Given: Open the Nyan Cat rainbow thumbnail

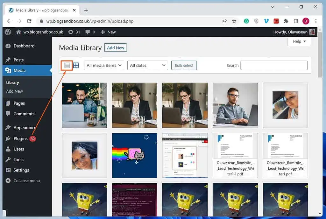Looking at the screenshot, I should tap(135, 155).
